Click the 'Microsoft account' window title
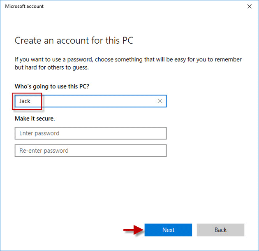The height and width of the screenshot is (251, 259). click(24, 6)
